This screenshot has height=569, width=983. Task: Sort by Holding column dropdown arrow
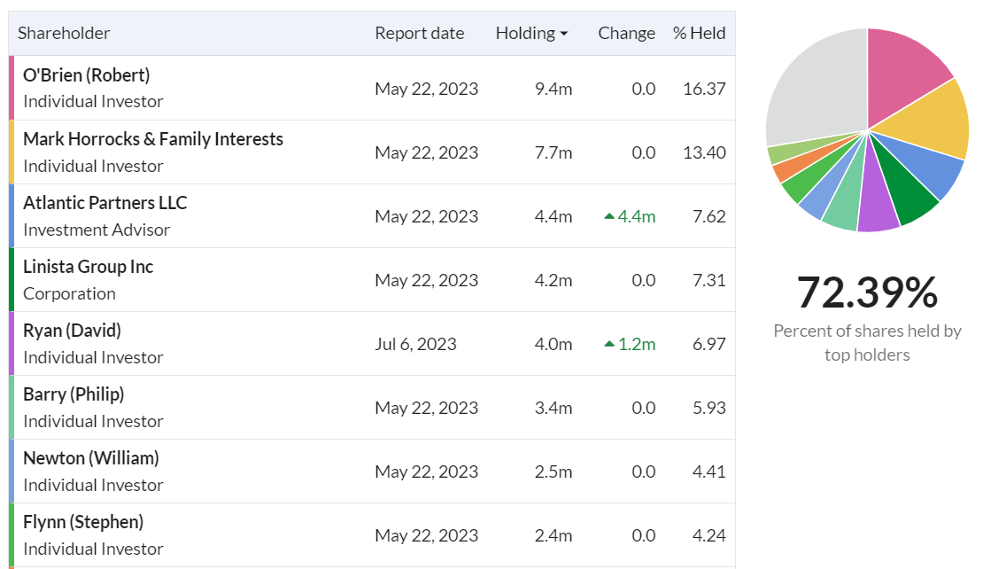563,34
